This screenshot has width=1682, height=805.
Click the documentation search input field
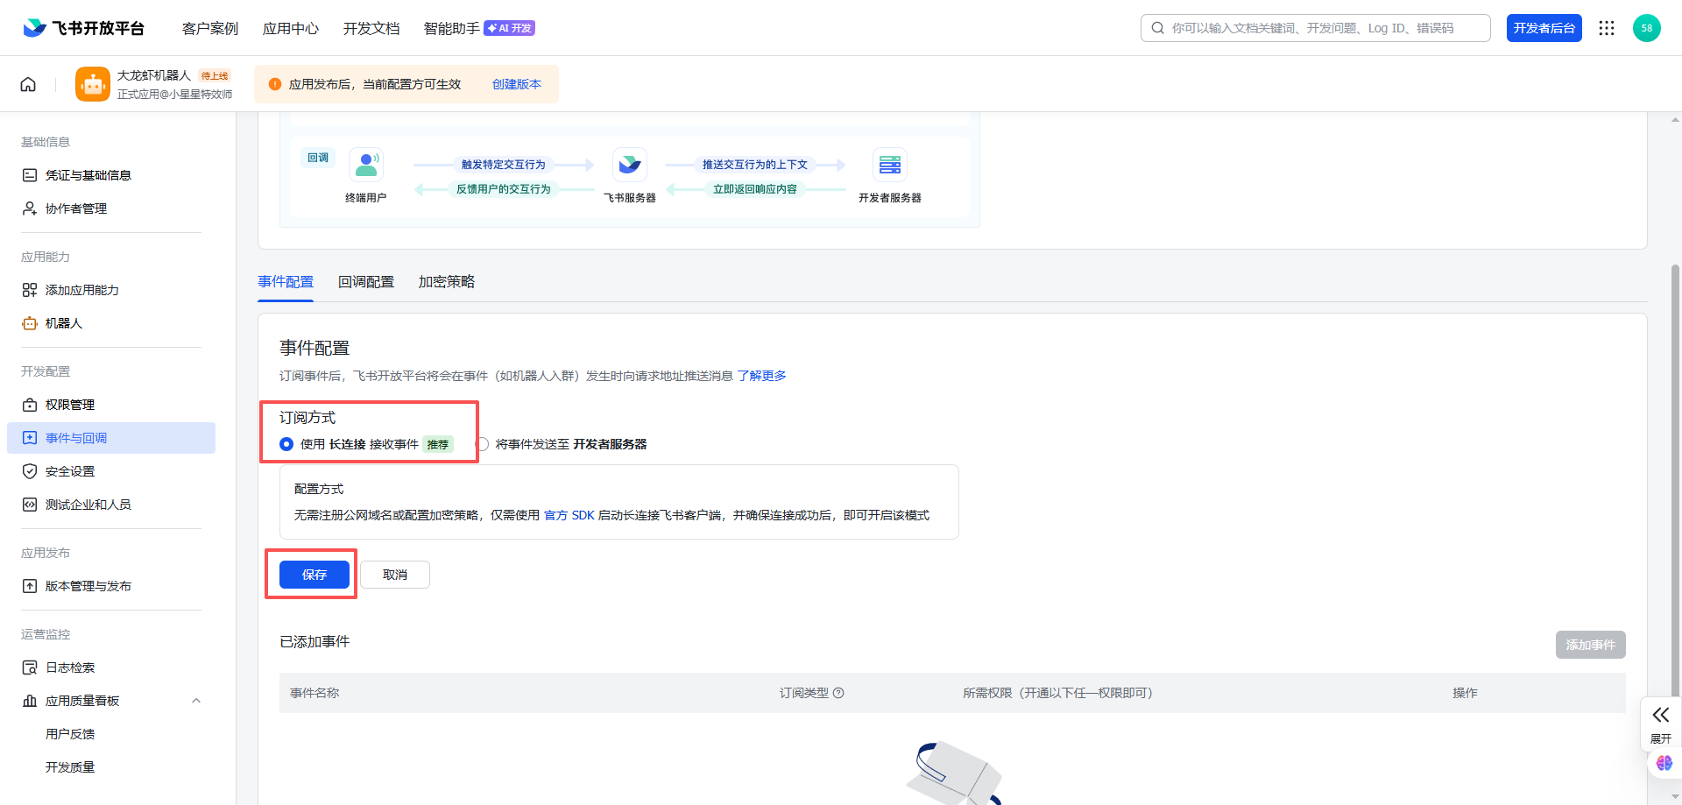1323,28
